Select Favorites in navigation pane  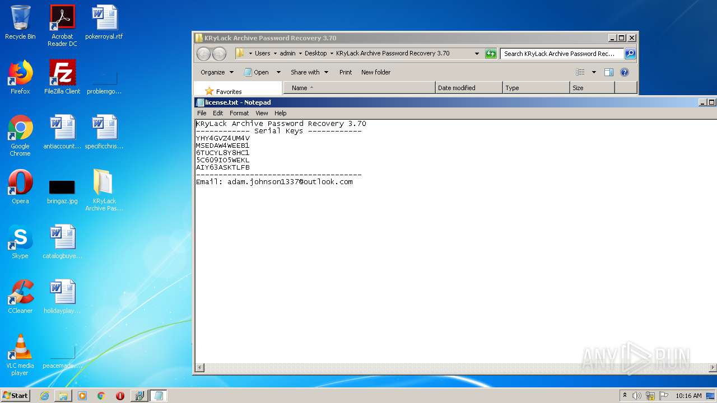pos(224,91)
